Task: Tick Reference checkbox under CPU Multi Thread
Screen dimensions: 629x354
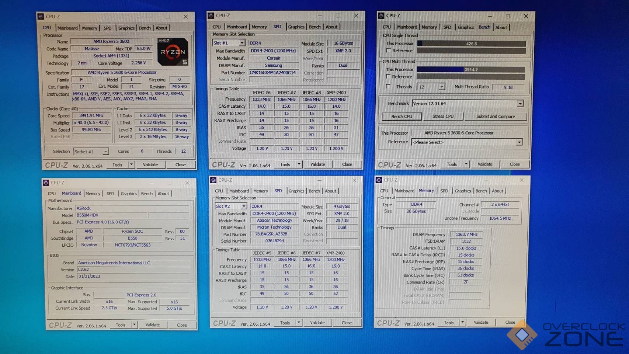Action: [388, 76]
